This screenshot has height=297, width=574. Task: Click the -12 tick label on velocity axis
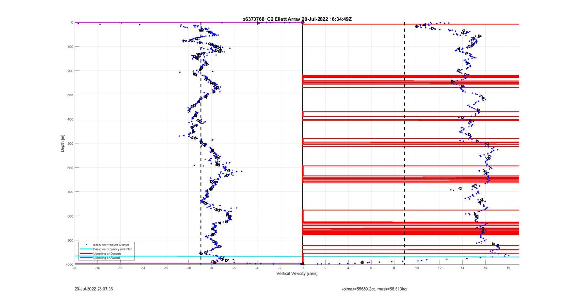pos(166,268)
